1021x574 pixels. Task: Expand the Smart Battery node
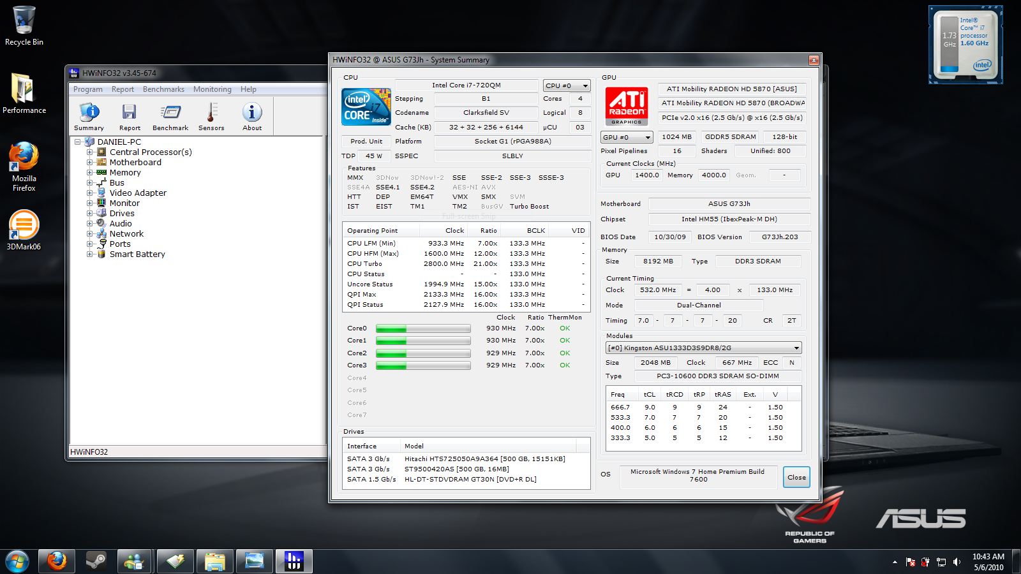click(90, 254)
